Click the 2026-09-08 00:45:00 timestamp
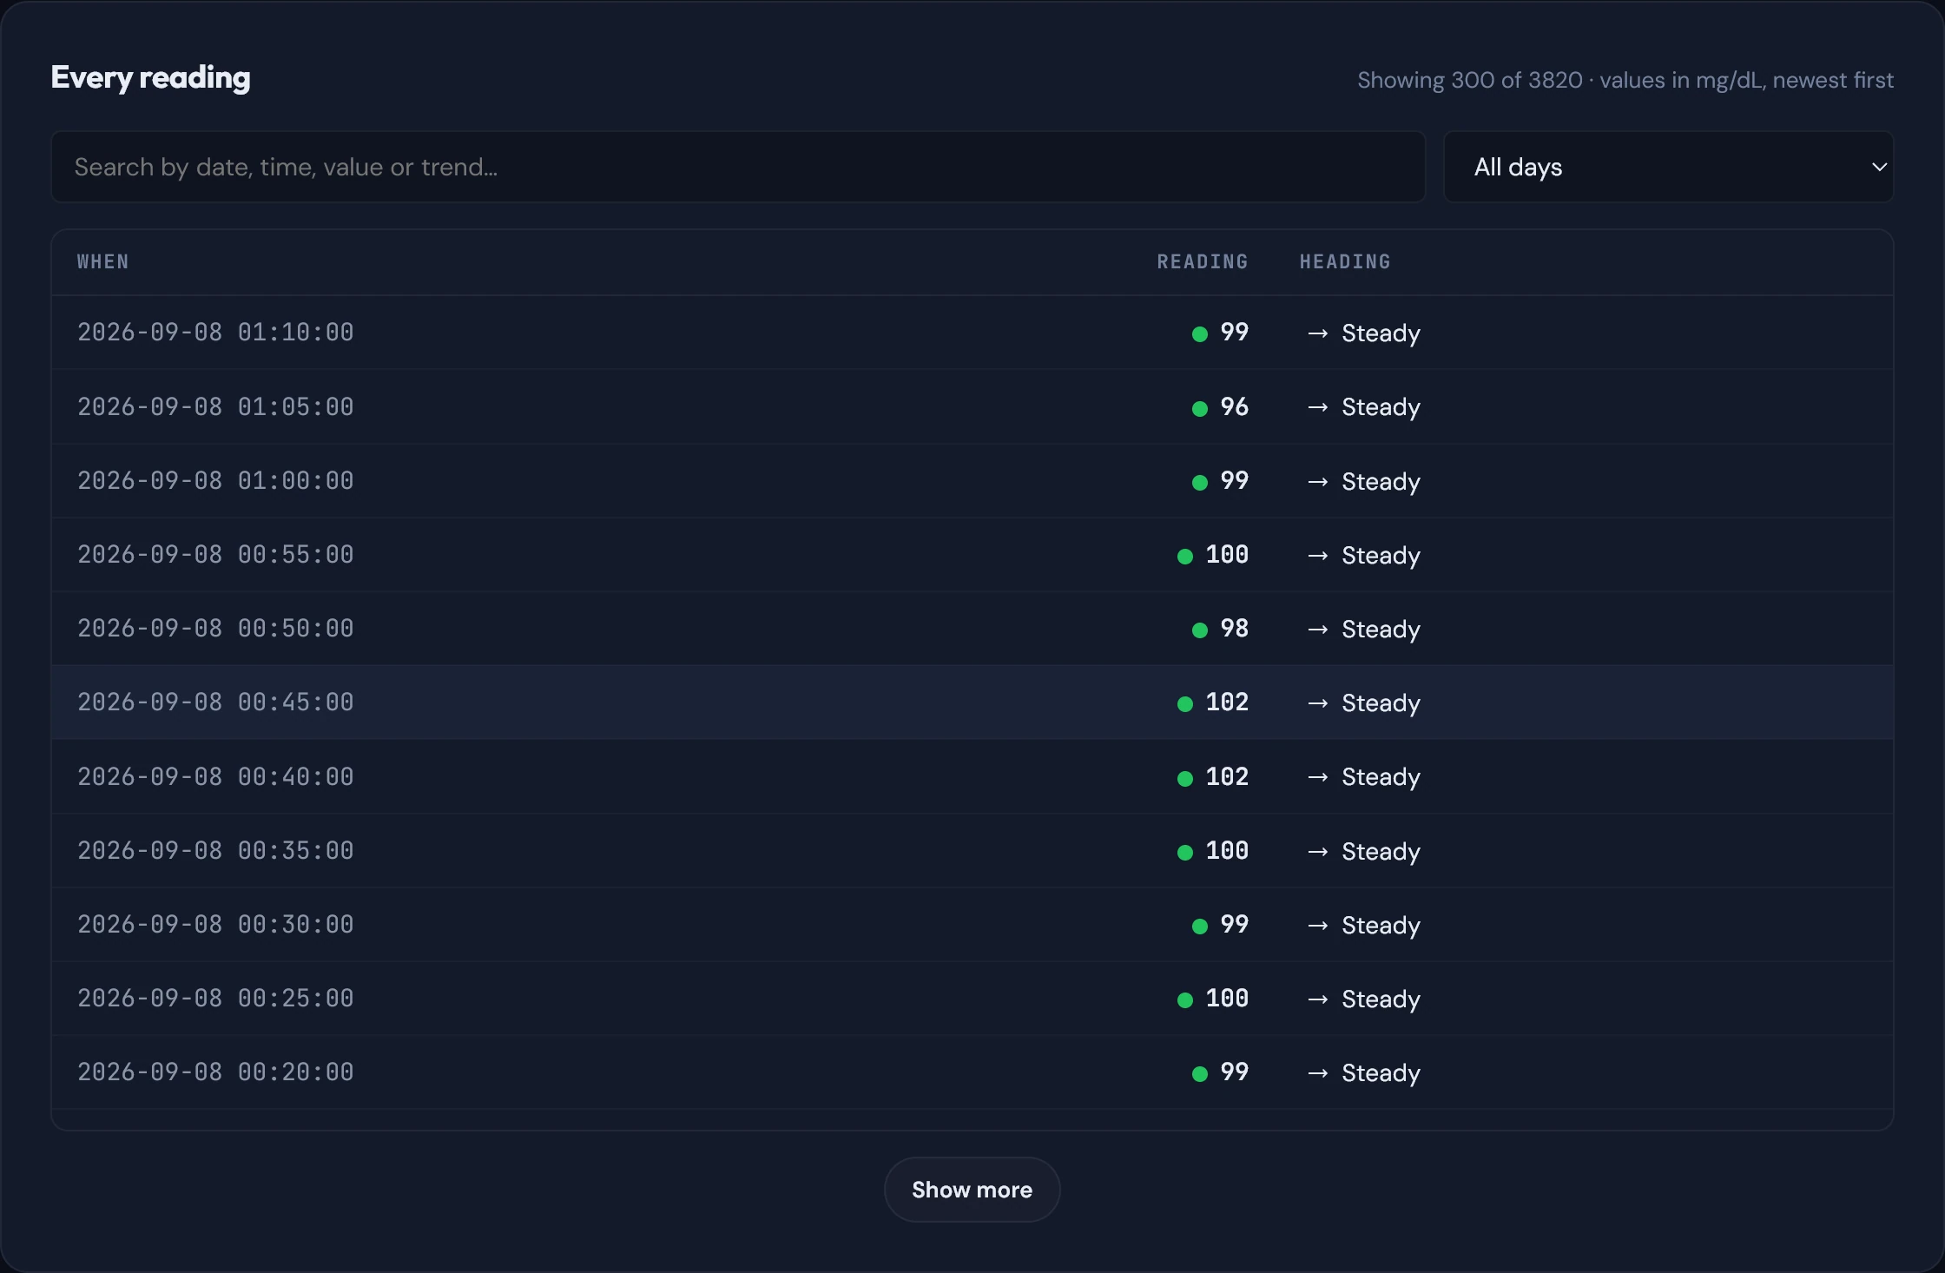This screenshot has height=1273, width=1945. pos(215,702)
